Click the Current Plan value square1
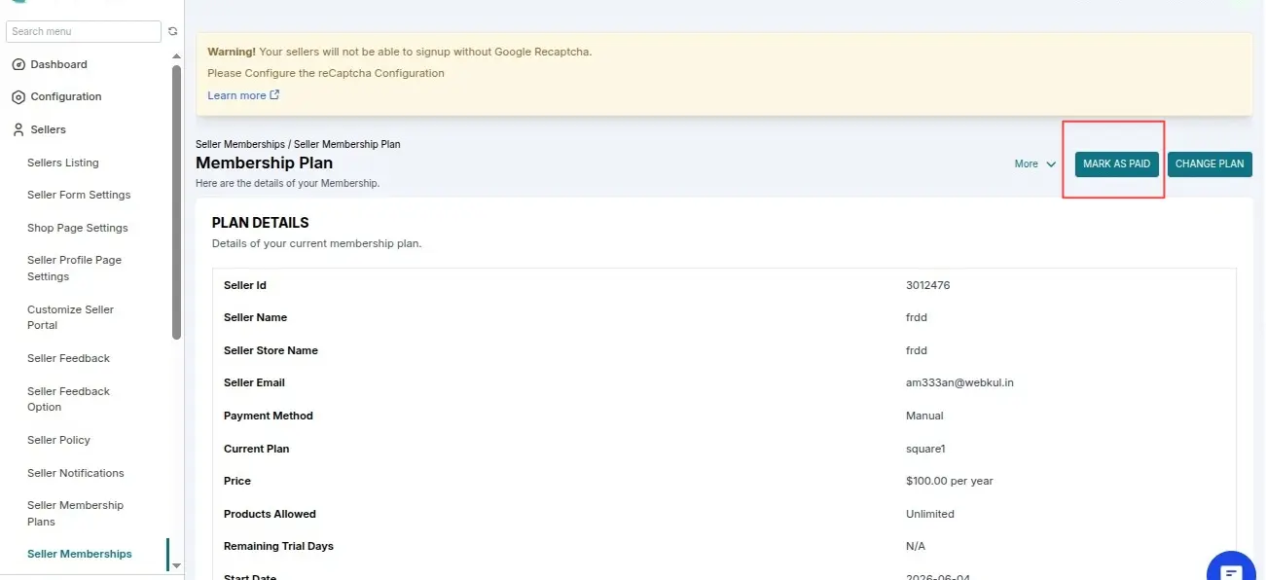The image size is (1266, 580). [925, 449]
